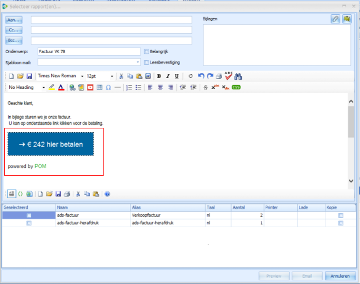Viewport: 360px width, 284px height.
Task: Apply the red font color
Action: 61,88
